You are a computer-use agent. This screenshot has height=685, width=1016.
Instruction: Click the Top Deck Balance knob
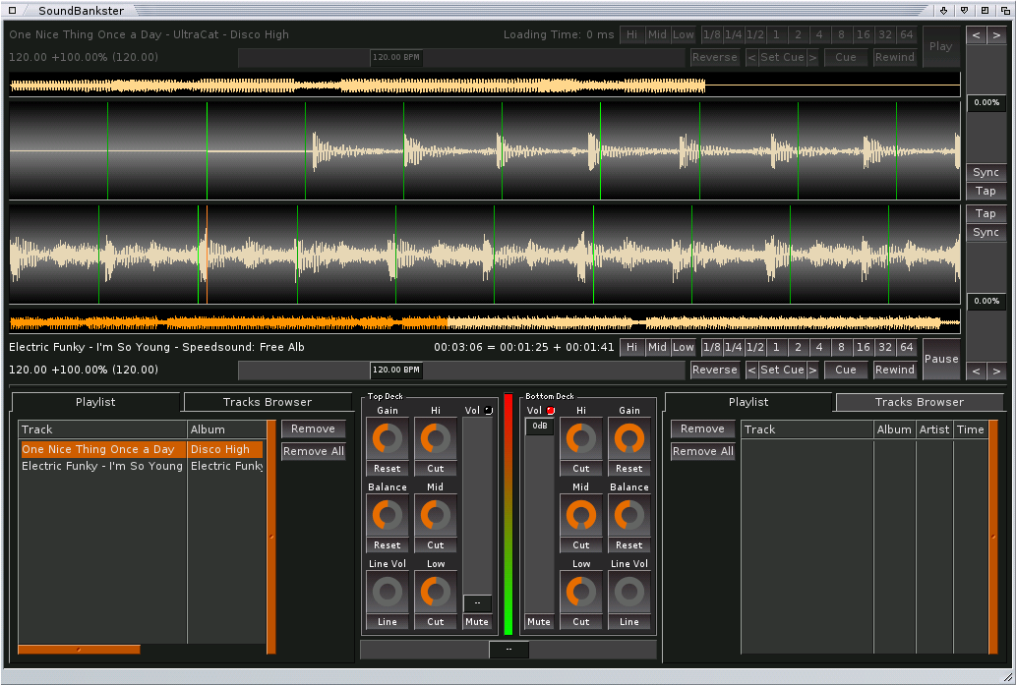(388, 515)
